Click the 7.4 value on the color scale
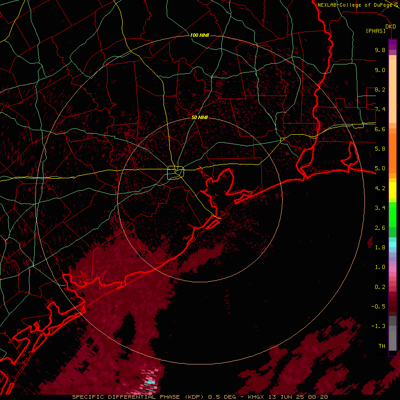 380,109
